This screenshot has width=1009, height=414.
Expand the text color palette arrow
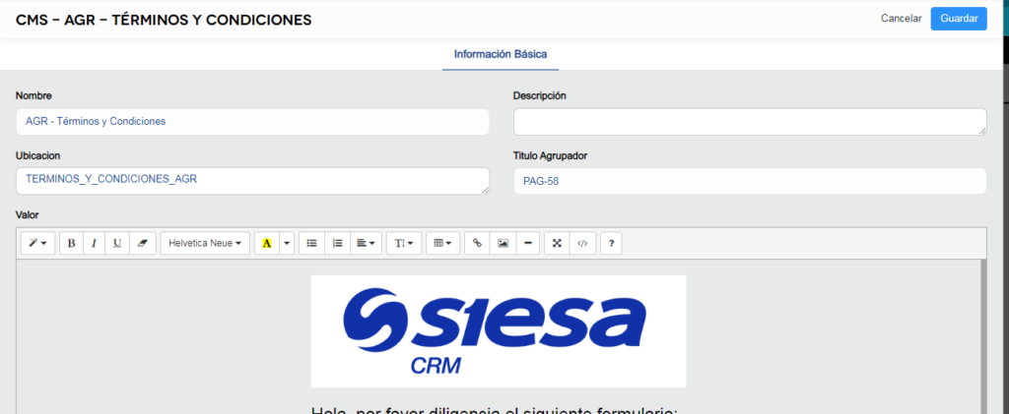pos(287,243)
